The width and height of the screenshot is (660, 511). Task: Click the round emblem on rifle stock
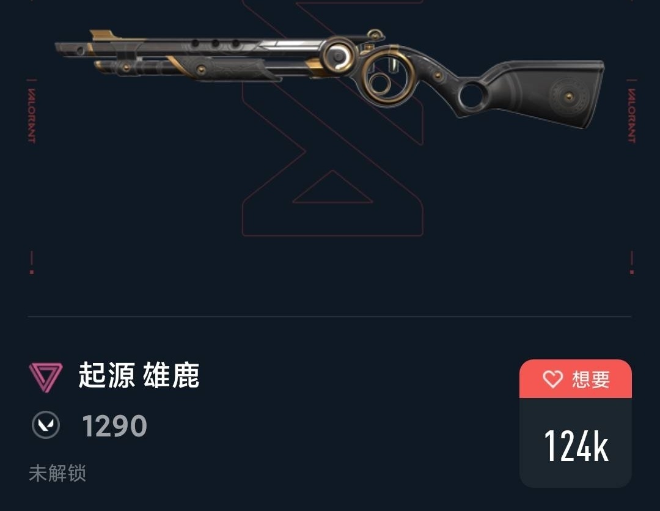(x=569, y=97)
